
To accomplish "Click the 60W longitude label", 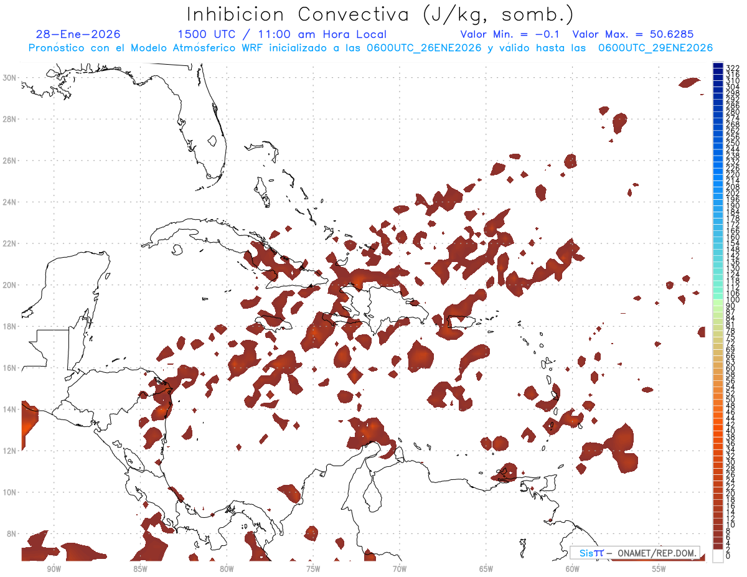I will [x=573, y=569].
